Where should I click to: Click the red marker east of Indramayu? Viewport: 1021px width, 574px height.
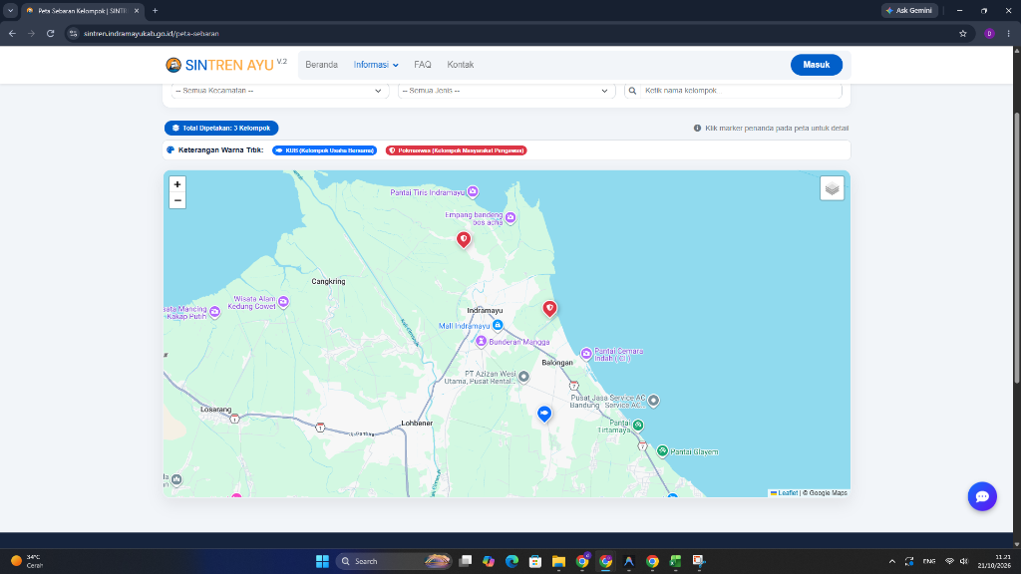point(549,309)
